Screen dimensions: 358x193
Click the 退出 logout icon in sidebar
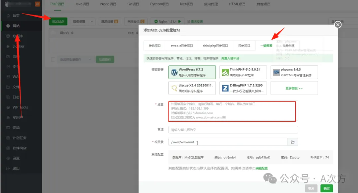(x=8, y=169)
